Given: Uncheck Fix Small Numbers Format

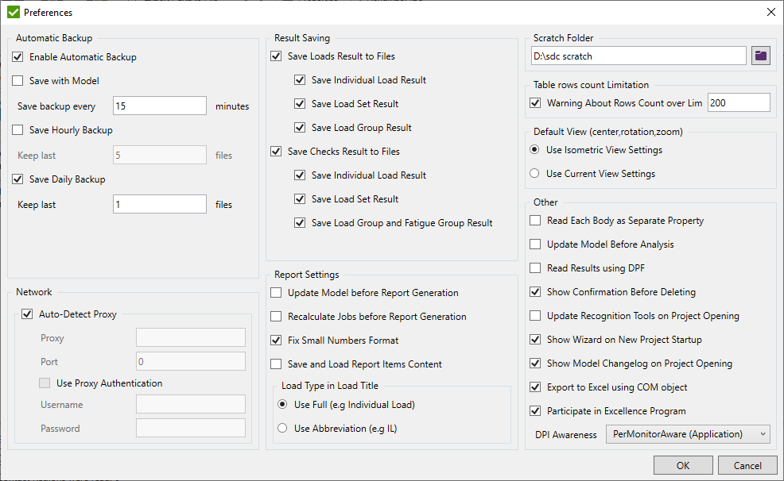Looking at the screenshot, I should (275, 340).
